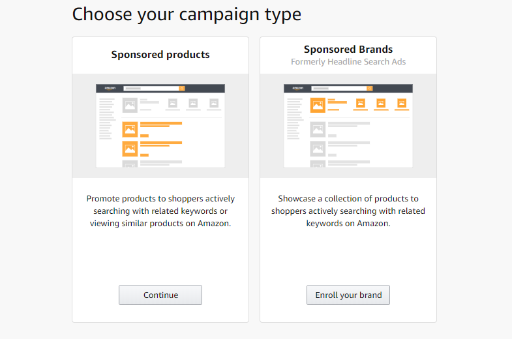Click the Sponsored Brands description text

(348, 211)
